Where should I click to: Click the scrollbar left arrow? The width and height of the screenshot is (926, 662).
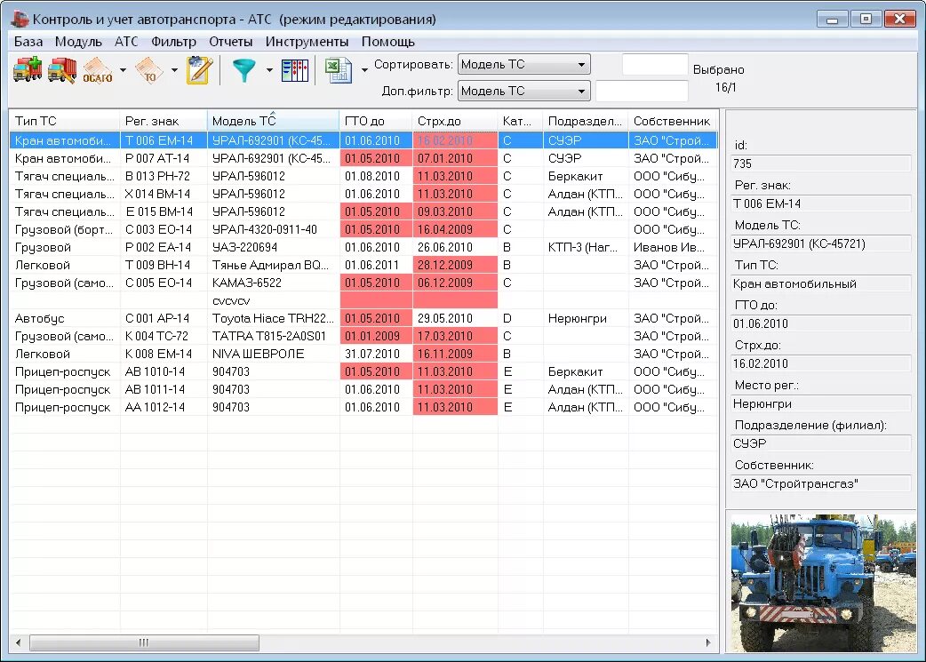[19, 642]
